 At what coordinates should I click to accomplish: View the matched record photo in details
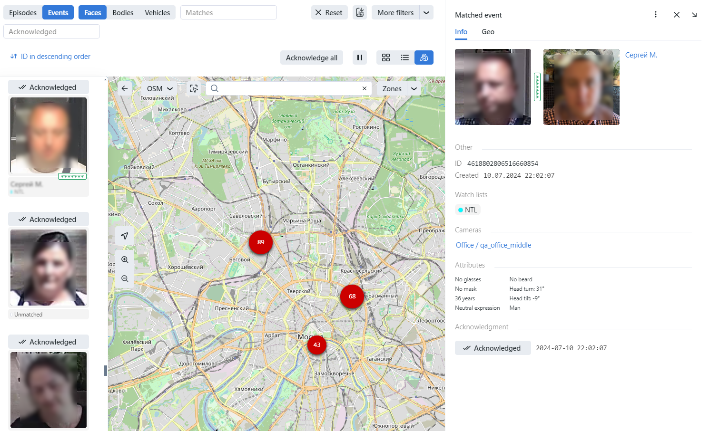[x=582, y=87]
